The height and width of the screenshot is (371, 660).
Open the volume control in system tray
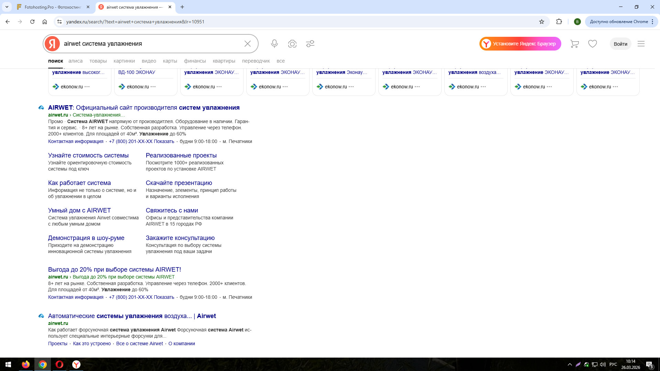pos(603,364)
